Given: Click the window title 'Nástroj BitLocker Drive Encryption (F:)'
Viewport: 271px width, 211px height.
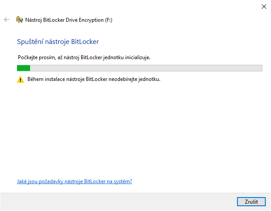Looking at the screenshot, I should 69,20.
